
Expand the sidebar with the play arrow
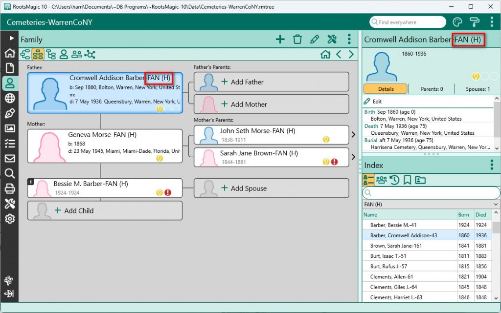[x=12, y=38]
